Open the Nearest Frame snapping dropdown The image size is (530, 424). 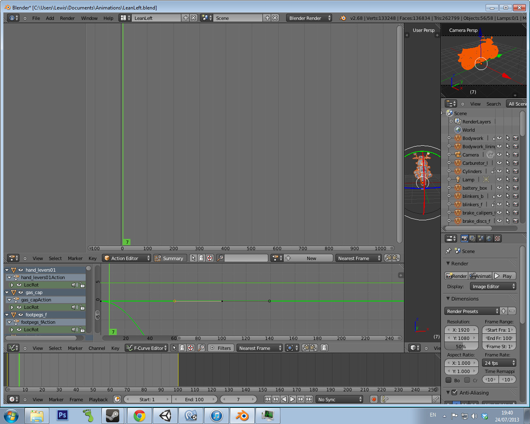(358, 258)
